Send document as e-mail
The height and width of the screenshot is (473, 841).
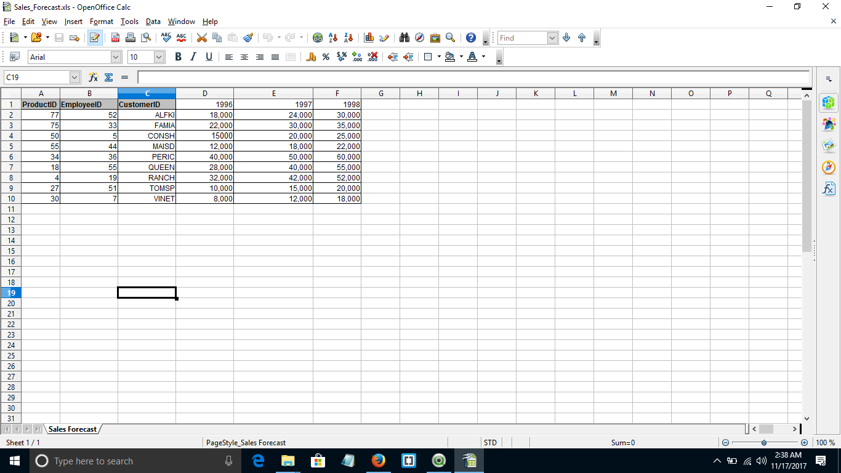(74, 38)
